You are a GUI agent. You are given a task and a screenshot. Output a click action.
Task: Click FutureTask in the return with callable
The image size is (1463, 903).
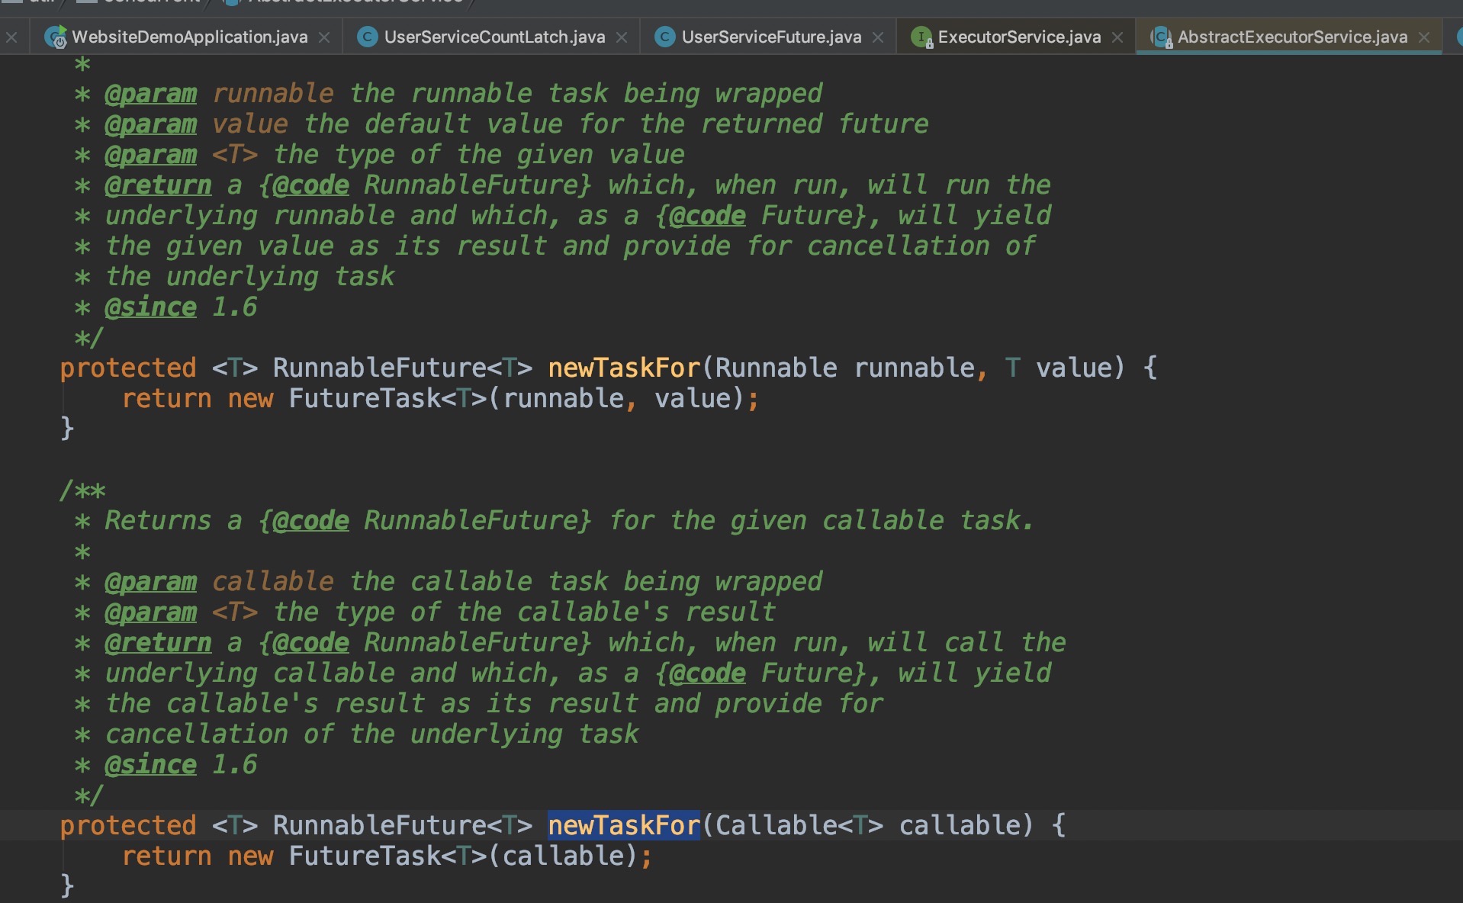pos(364,856)
